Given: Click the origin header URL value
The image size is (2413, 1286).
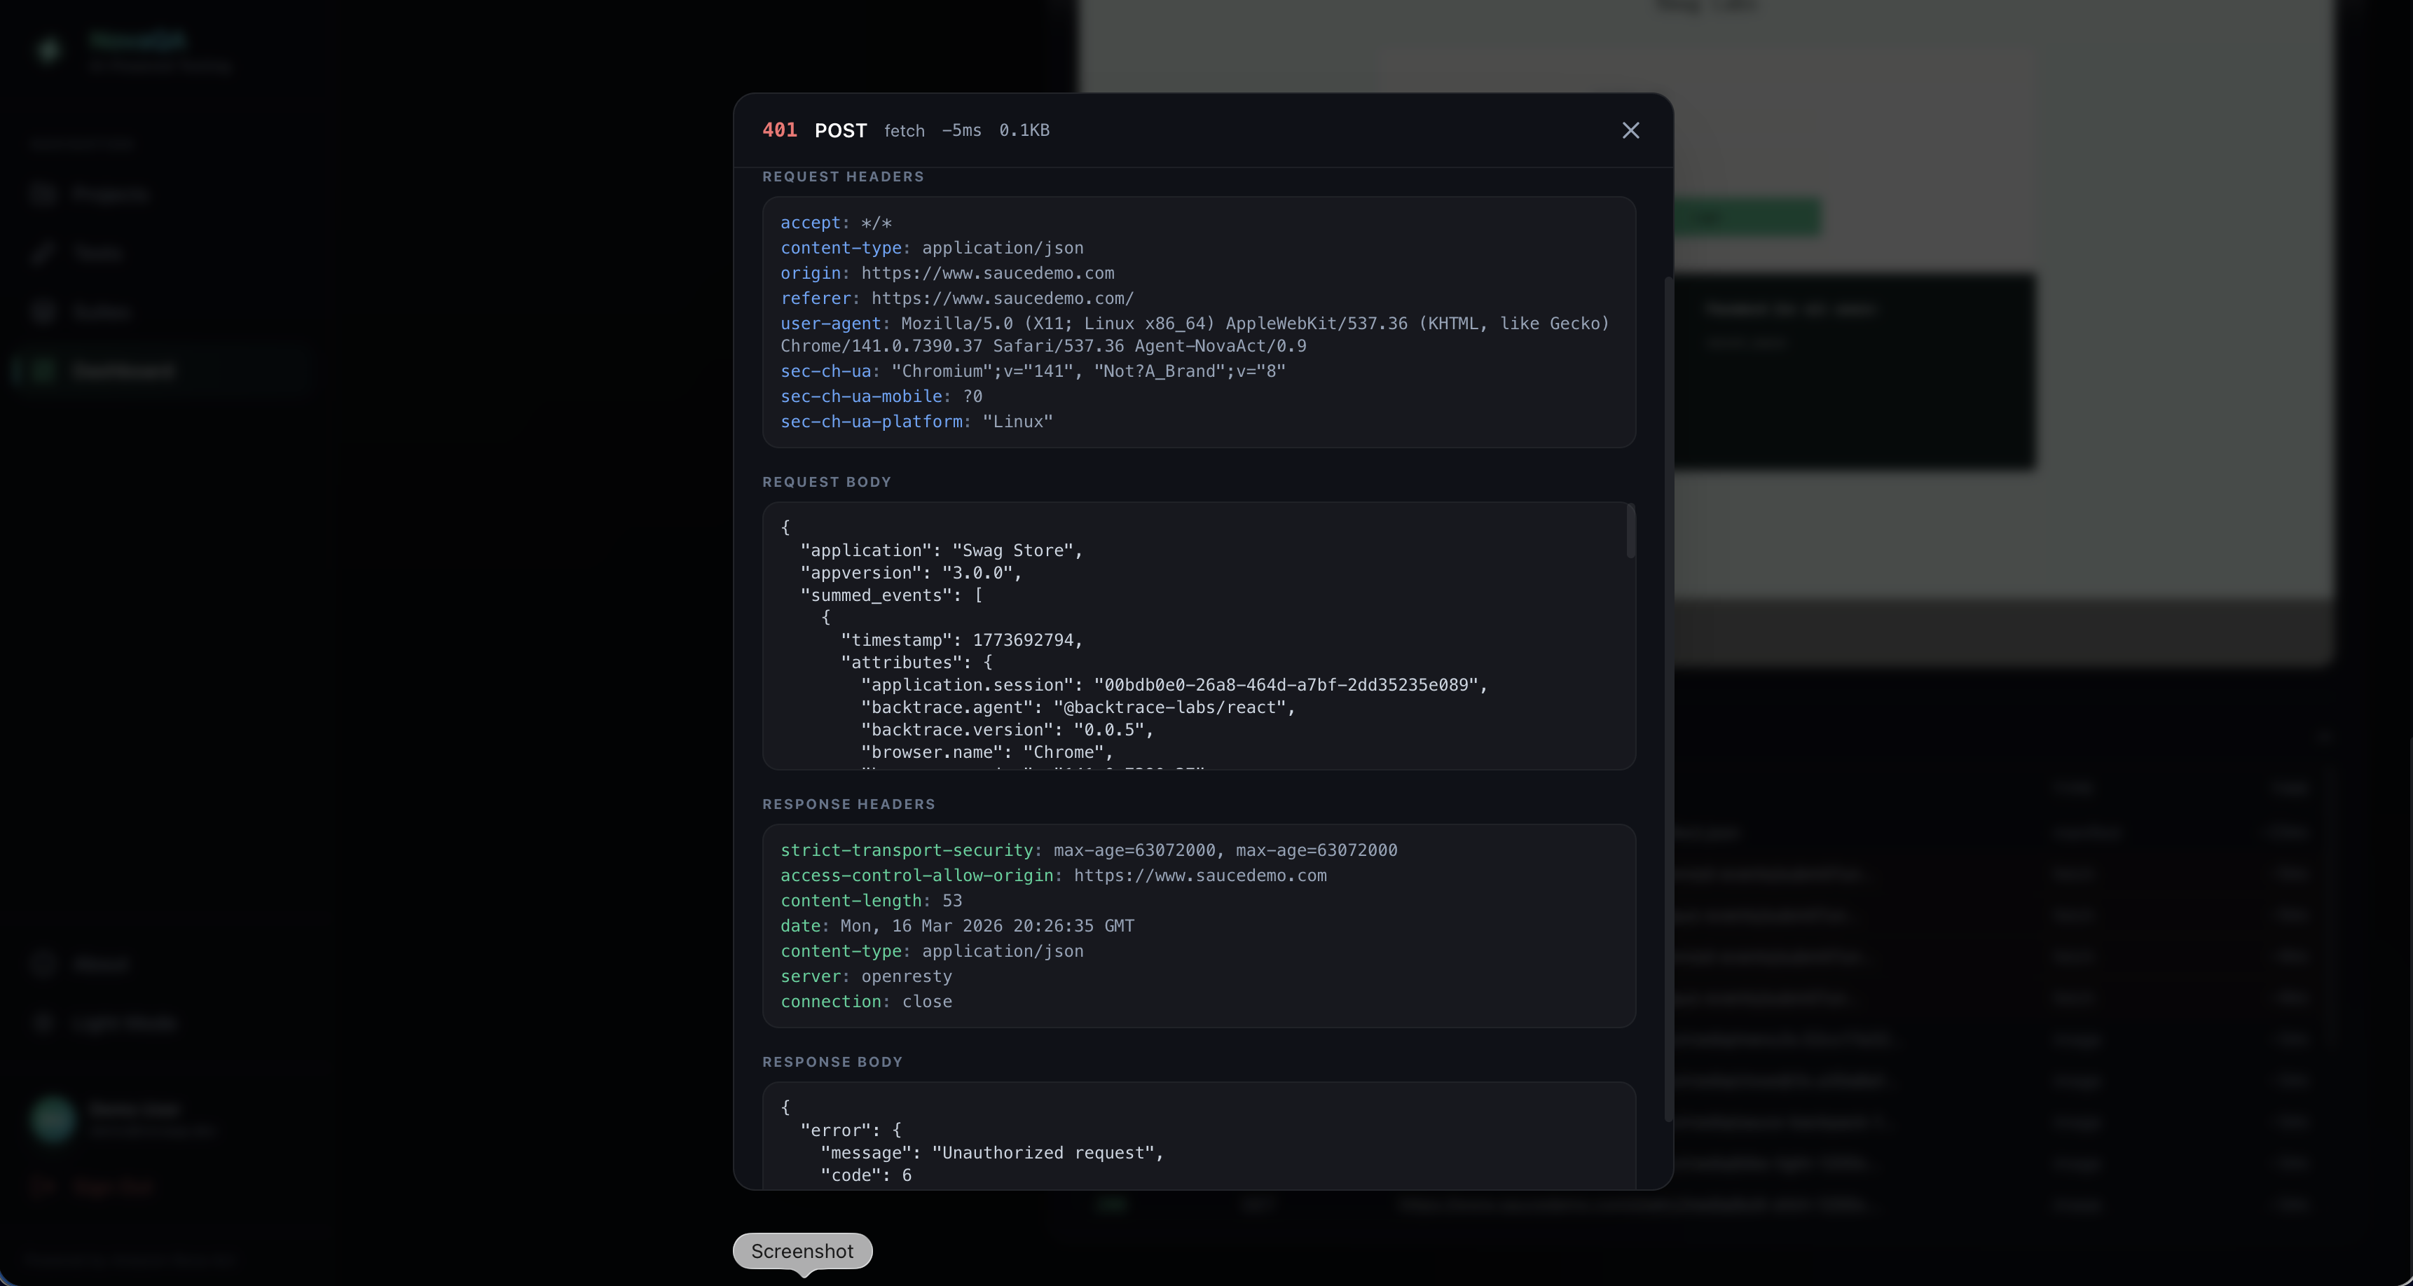Looking at the screenshot, I should point(987,273).
